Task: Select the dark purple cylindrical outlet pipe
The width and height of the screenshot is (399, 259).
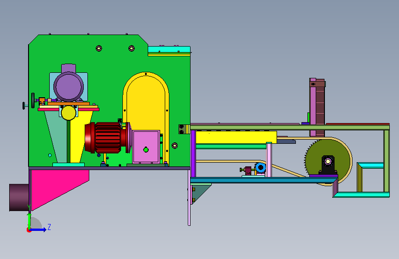Action: [19, 198]
